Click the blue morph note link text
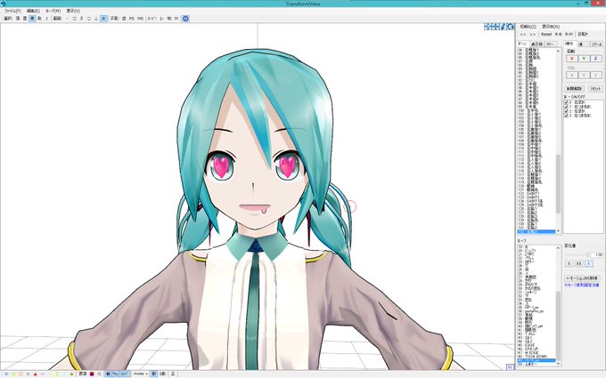The height and width of the screenshot is (378, 606). coord(581,285)
